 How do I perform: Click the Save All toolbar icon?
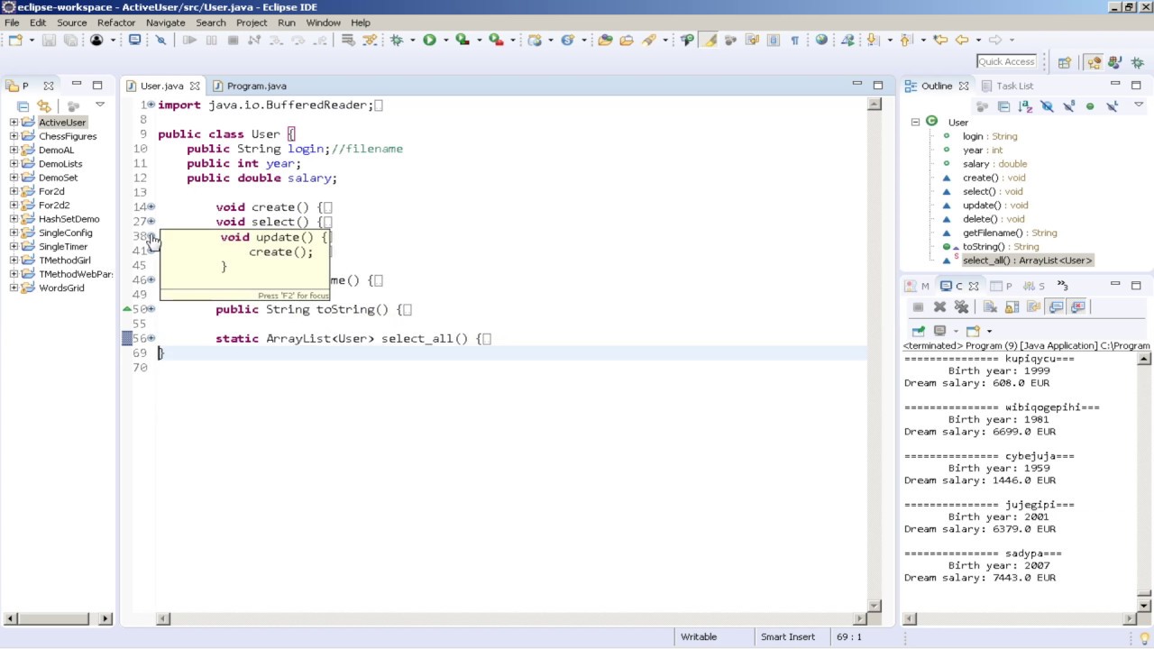(70, 40)
